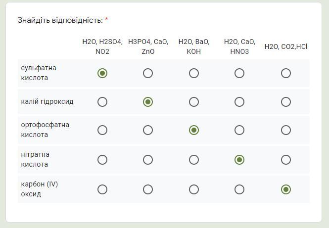Choose H2O, BaO, KOH for калій гідроксид

[194, 102]
